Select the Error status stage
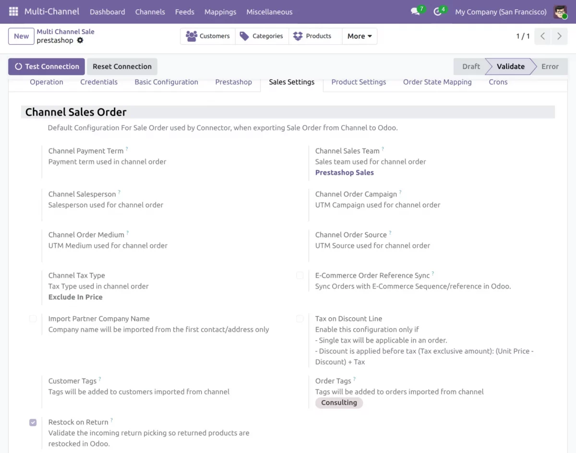 (550, 66)
